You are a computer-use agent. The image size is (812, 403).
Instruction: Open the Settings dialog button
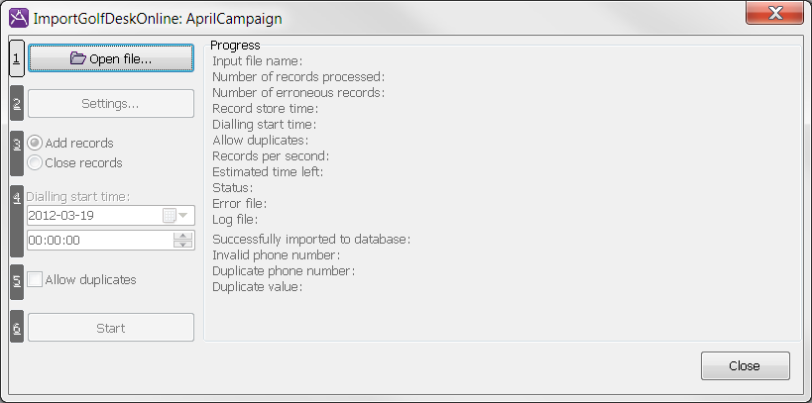[x=110, y=103]
